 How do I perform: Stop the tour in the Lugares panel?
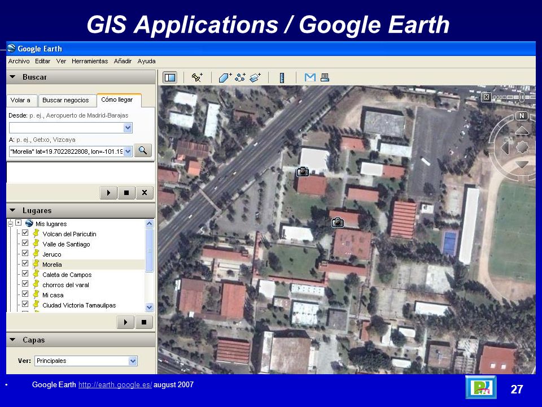click(x=144, y=322)
